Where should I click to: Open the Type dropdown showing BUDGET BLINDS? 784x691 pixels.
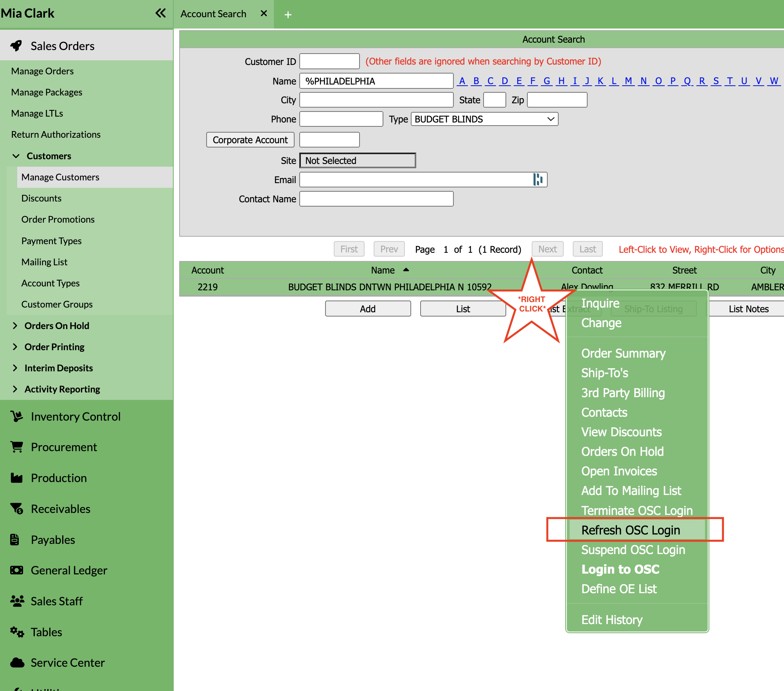(x=484, y=119)
